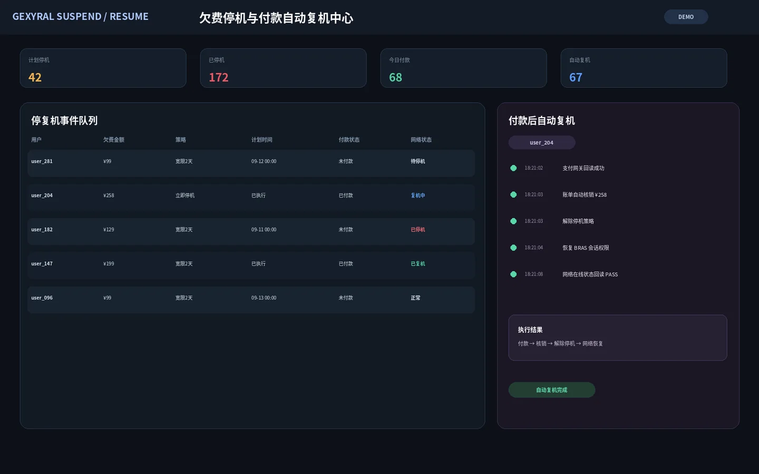Click the 策略 column header
The image size is (759, 474).
click(x=181, y=140)
